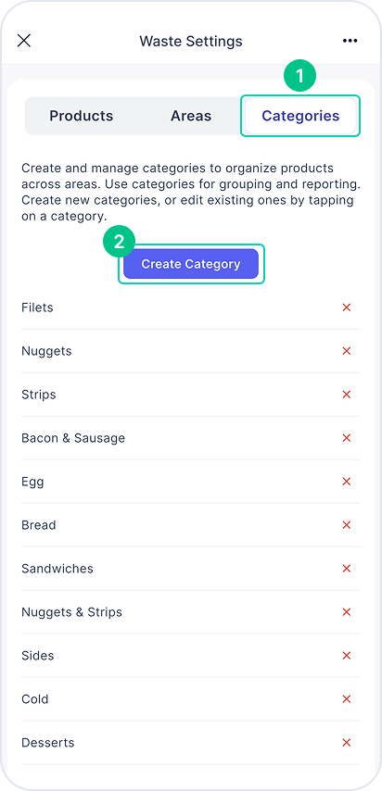Tap the Create Category button
Screen dimensions: 382x791
point(191,264)
